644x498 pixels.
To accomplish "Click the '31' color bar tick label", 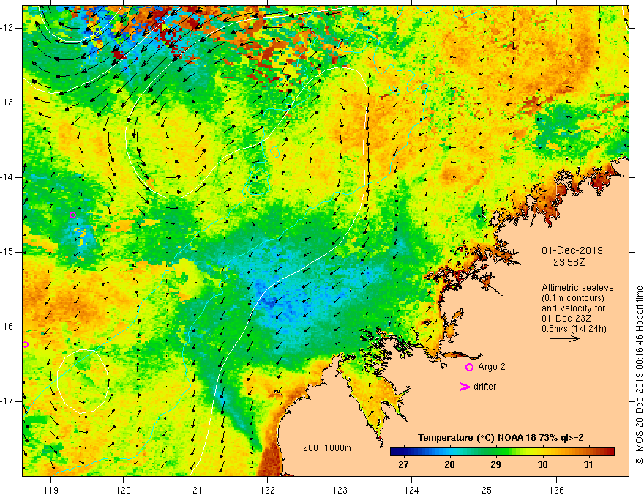I will tap(588, 465).
